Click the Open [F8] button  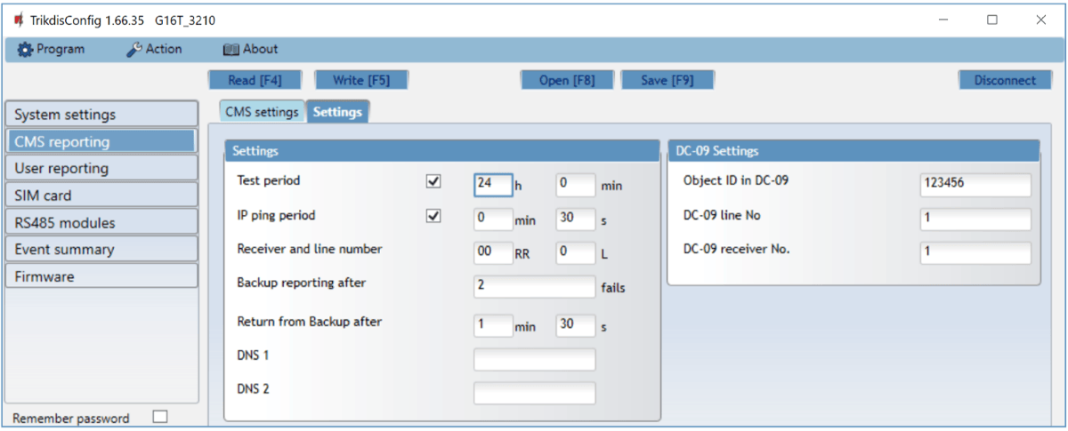coord(567,80)
